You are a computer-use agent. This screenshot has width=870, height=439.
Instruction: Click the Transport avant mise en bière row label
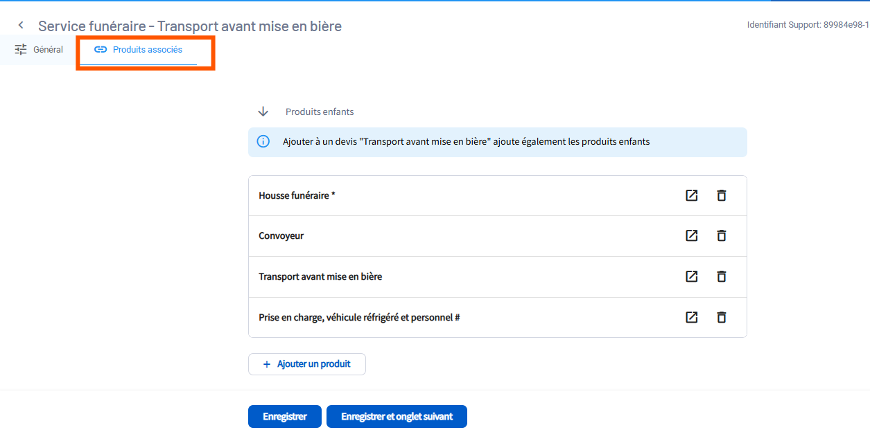[x=320, y=276]
